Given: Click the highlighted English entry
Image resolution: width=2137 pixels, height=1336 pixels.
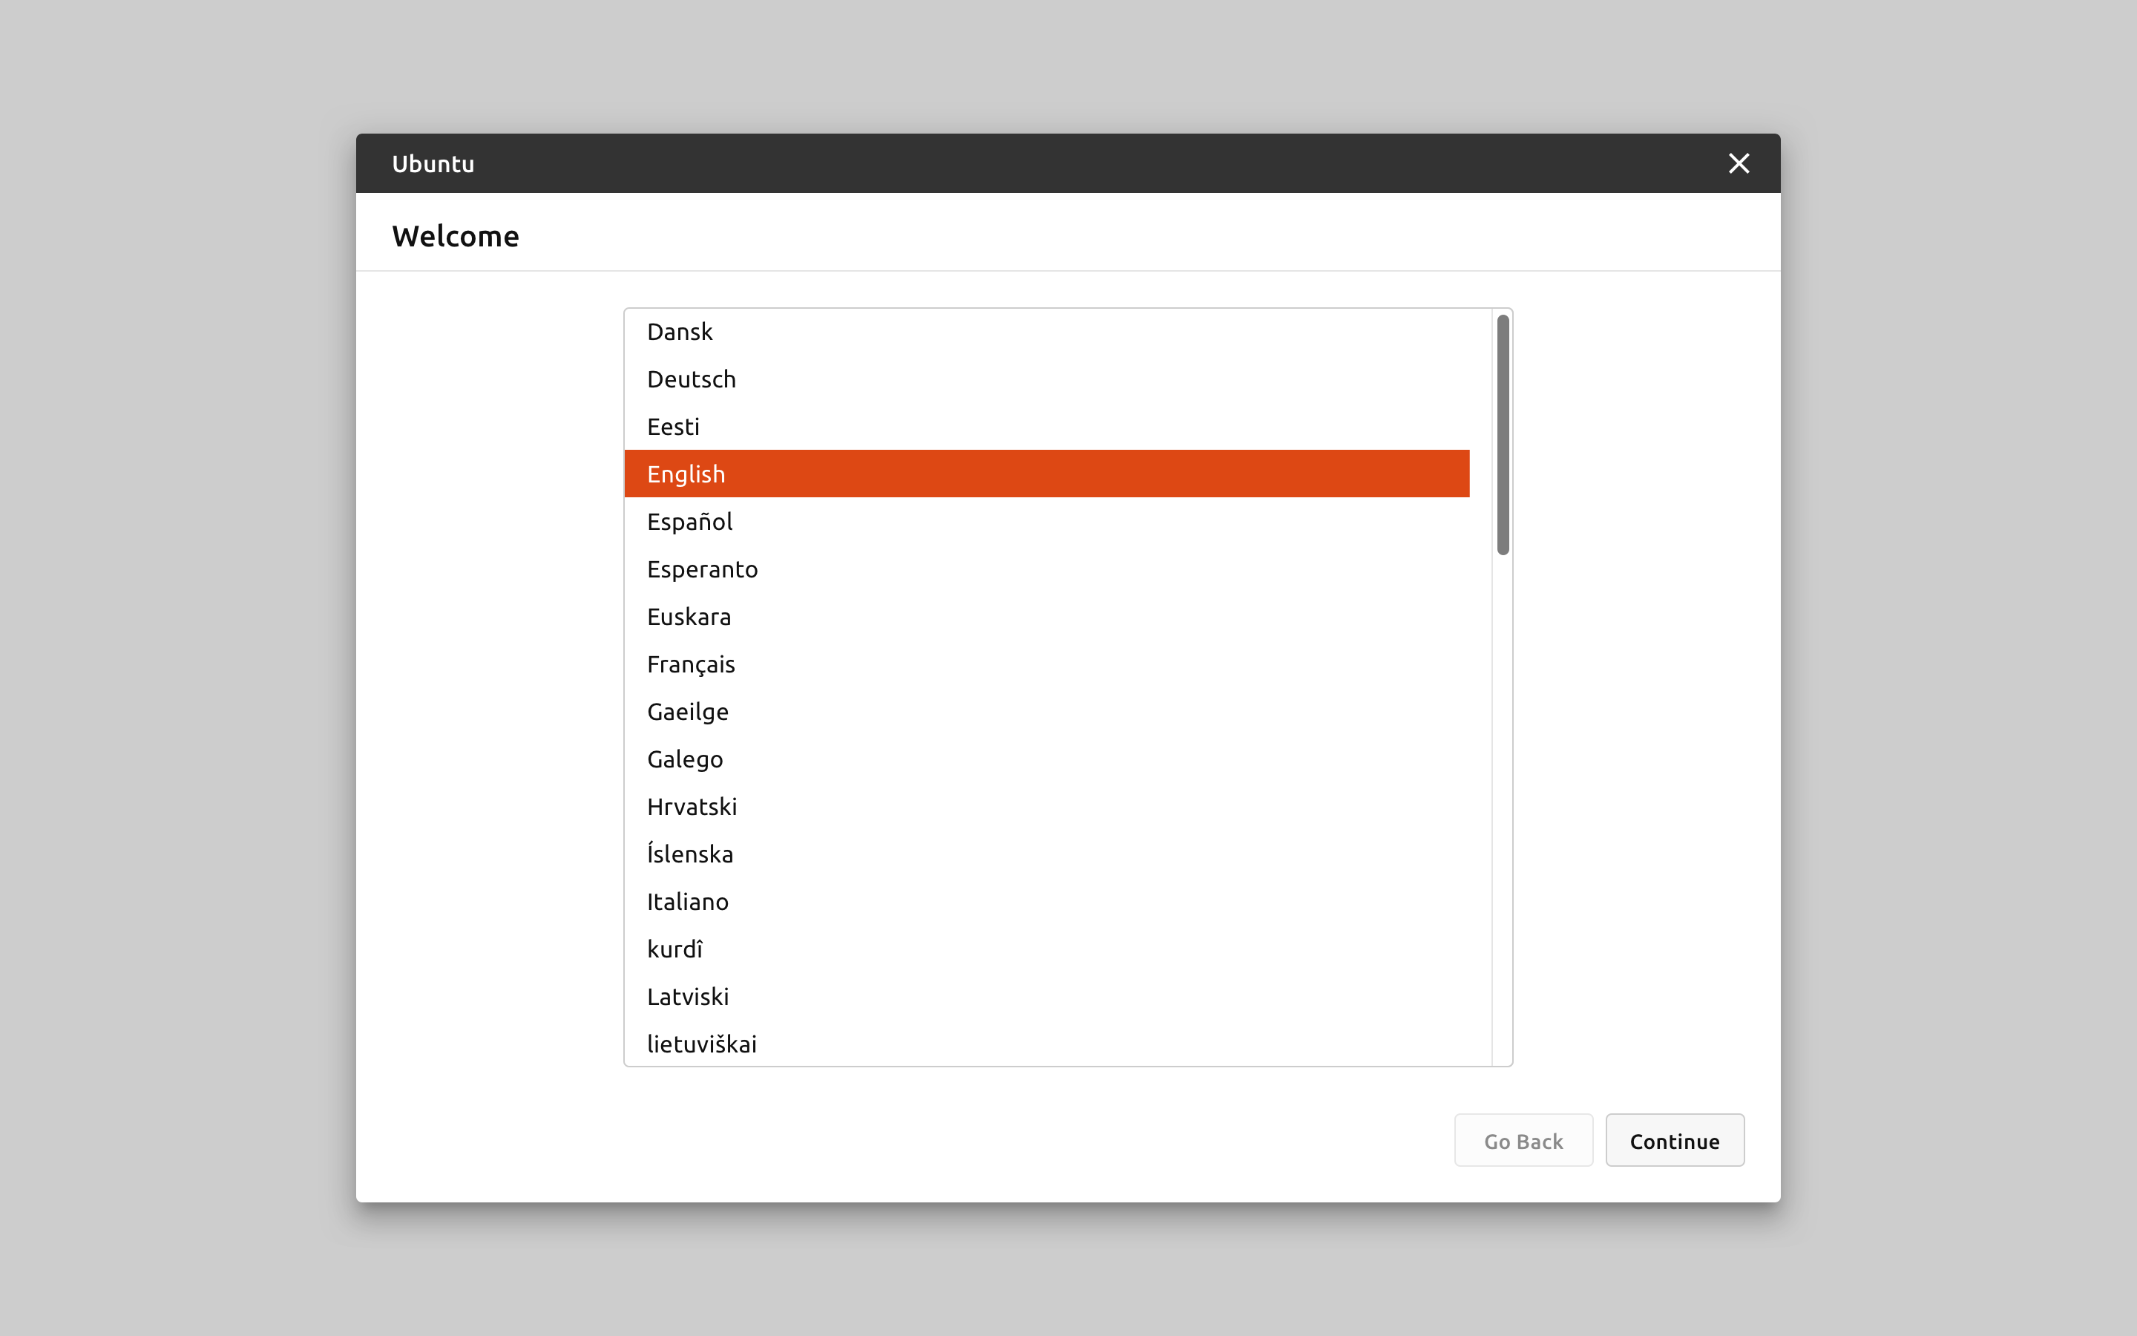Looking at the screenshot, I should [686, 474].
